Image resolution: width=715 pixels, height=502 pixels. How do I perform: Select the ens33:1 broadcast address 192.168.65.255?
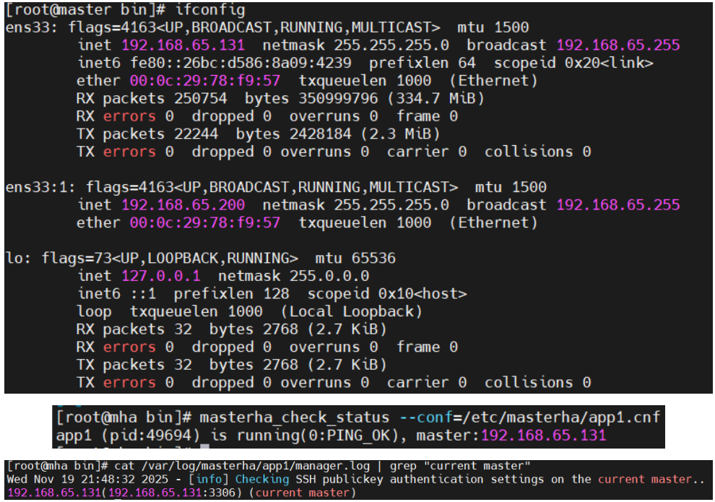click(x=618, y=205)
